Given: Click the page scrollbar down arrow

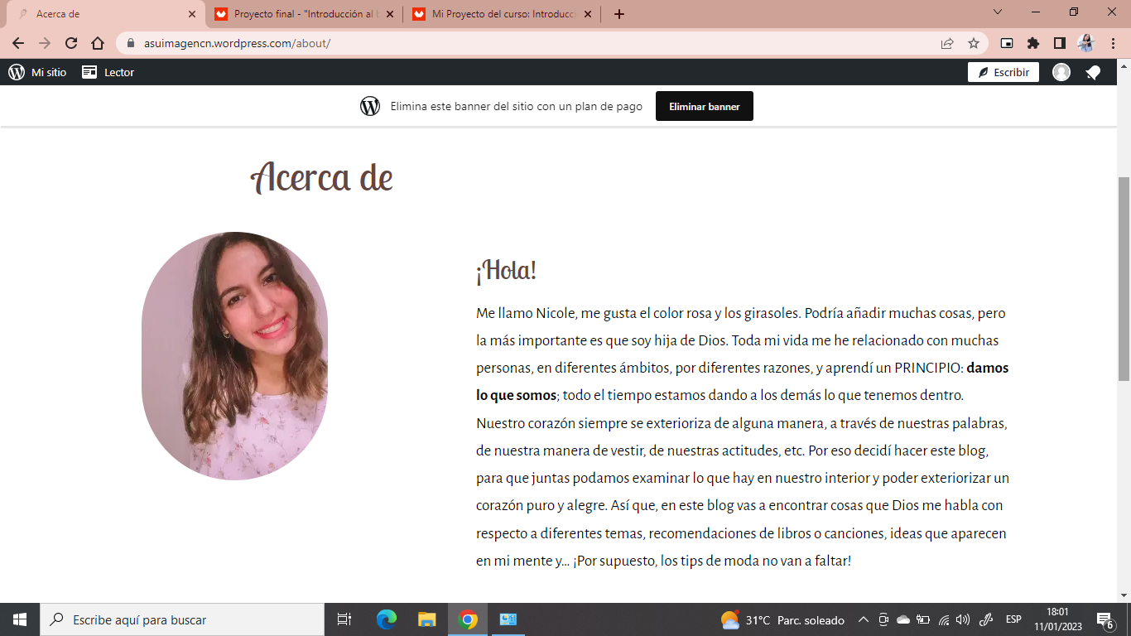Looking at the screenshot, I should (1124, 595).
